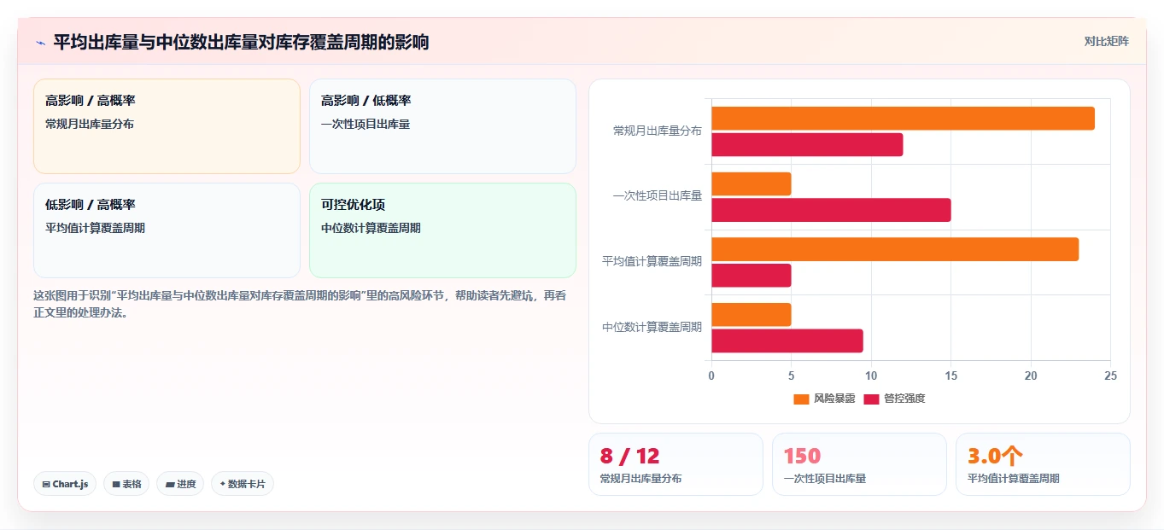Select the 表格 tag chip
This screenshot has height=530, width=1164.
pos(126,484)
